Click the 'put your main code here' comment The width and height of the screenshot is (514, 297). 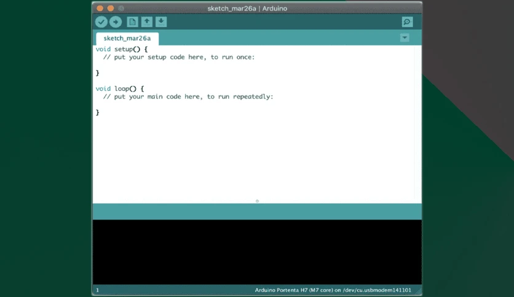[188, 97]
